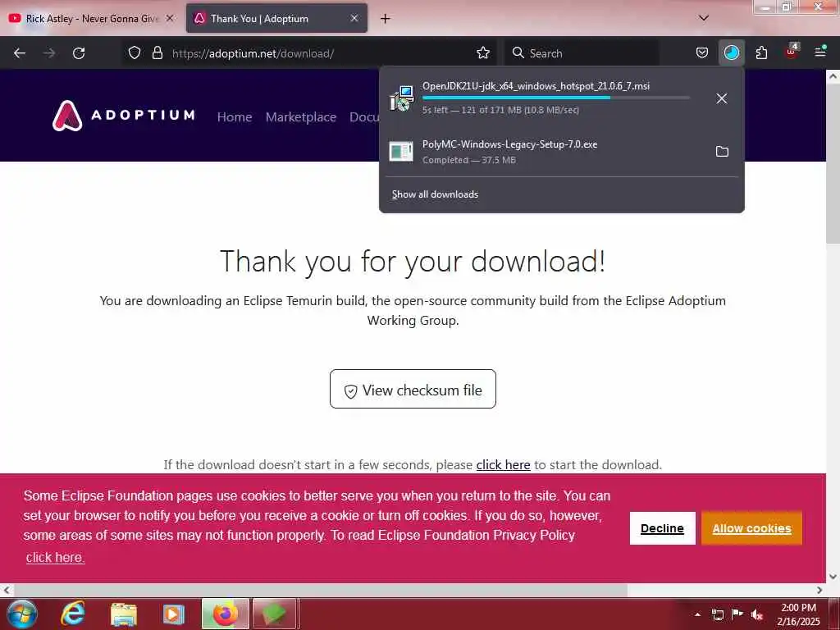Open the folder containing PolyMC setup file
840x630 pixels.
click(722, 152)
